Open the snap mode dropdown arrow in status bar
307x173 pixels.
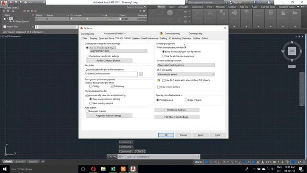point(215,162)
